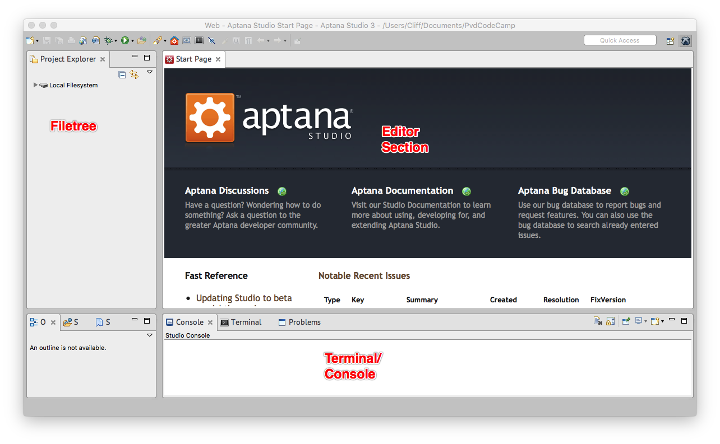Click the first globe-page icon after Print
This screenshot has height=444, width=720.
tap(83, 40)
